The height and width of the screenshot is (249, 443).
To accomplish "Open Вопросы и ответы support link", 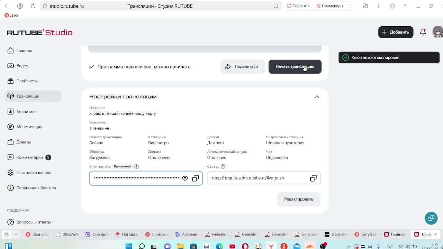I will tap(33, 222).
